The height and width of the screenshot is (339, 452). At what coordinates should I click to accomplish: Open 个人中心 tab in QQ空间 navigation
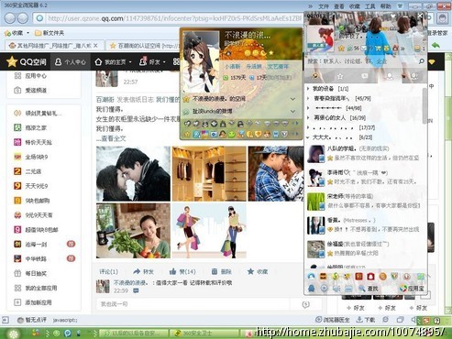pyautogui.click(x=71, y=62)
